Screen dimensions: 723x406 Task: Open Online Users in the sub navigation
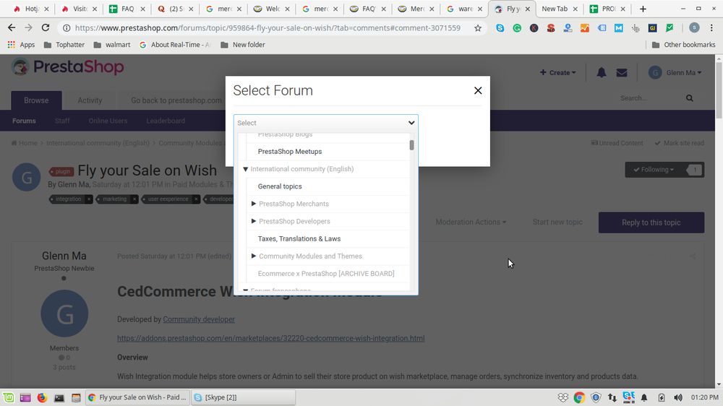tap(108, 121)
